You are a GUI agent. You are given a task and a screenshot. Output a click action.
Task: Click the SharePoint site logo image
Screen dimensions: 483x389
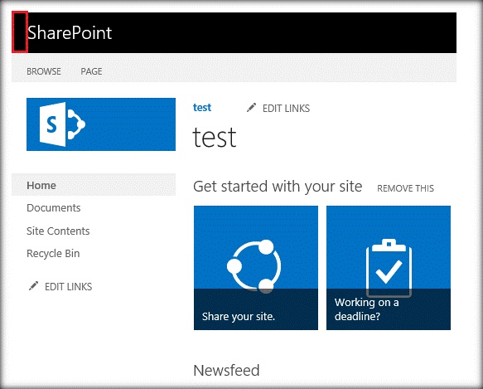pos(101,124)
